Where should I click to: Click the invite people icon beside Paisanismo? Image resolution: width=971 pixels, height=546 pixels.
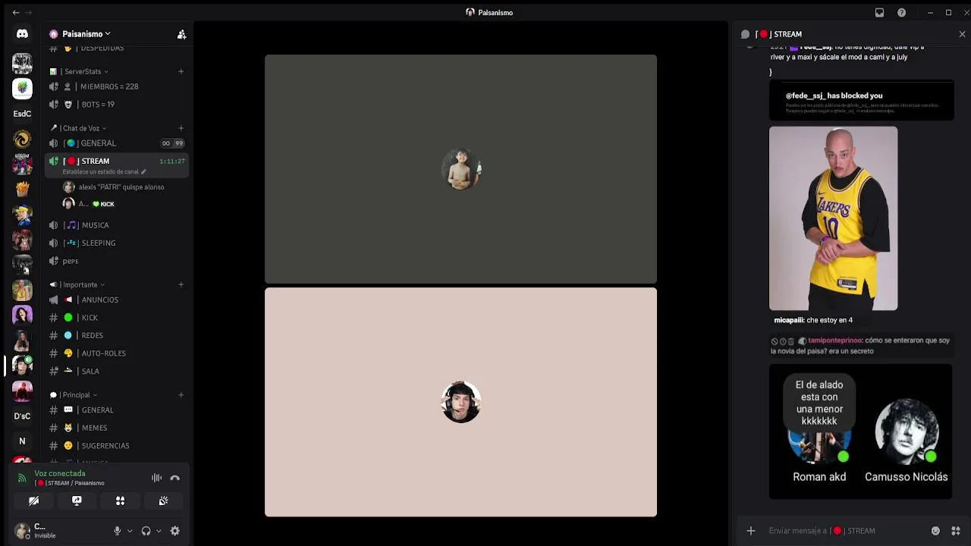tap(181, 34)
